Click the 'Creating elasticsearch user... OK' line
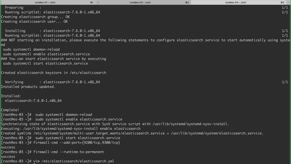291x164 pixels. pos(35,21)
